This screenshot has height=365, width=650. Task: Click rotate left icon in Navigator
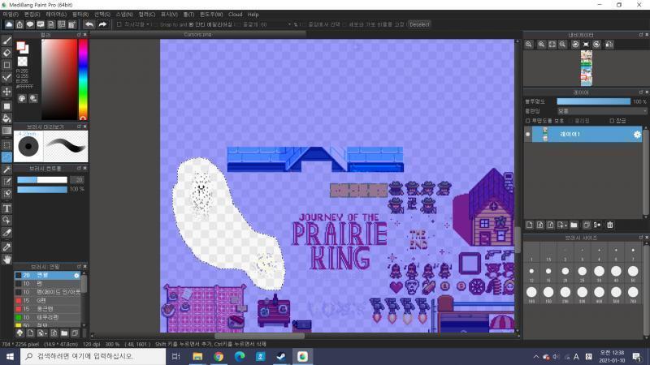click(575, 45)
